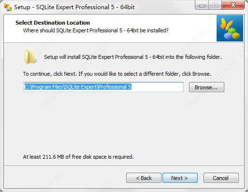Cancel the SQLite Expert setup

(221, 178)
